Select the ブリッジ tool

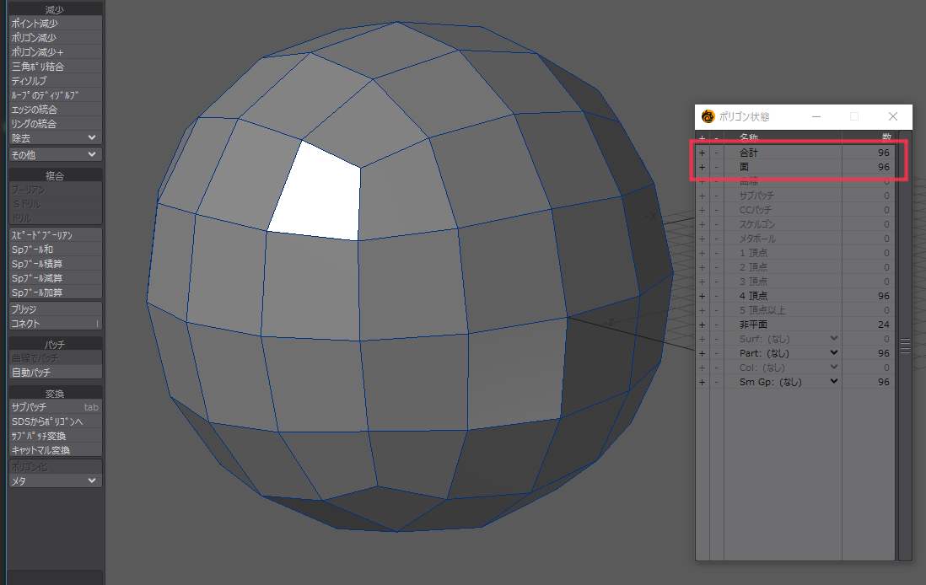55,309
